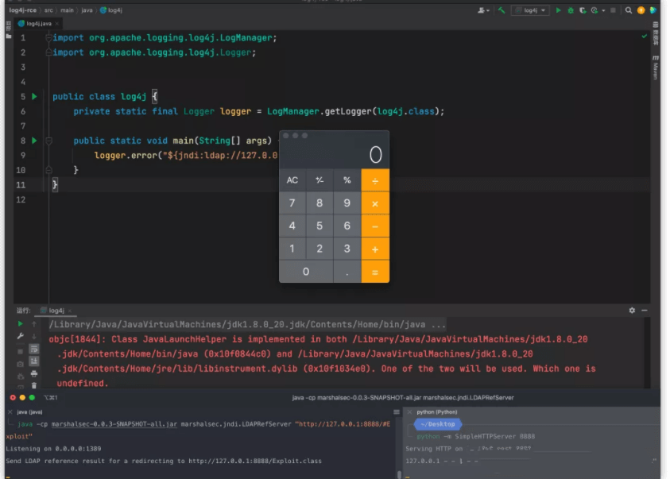Click the ~/Desktop prompt badge in terminal

pyautogui.click(x=438, y=424)
